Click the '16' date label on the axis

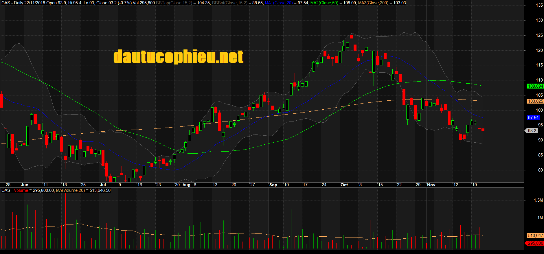140,185
